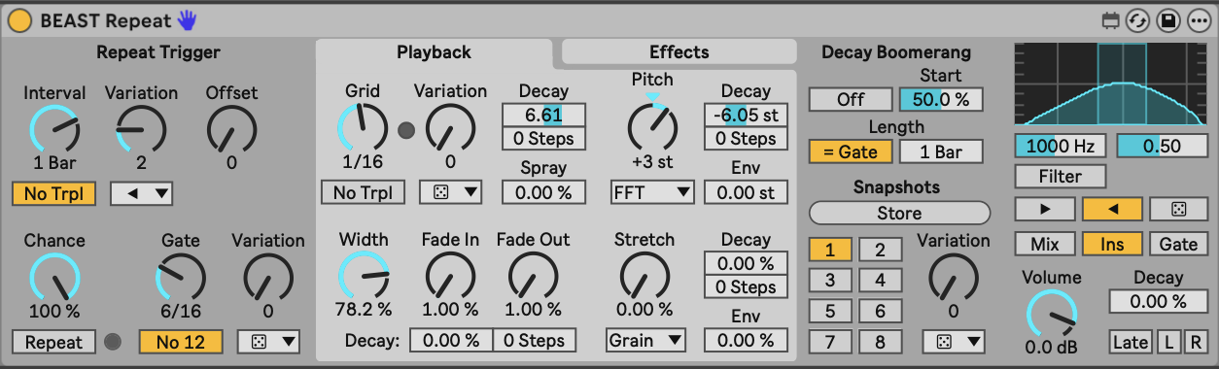Click the show/hide device header icon
Screen dimensions: 1219x369
coord(1111,20)
